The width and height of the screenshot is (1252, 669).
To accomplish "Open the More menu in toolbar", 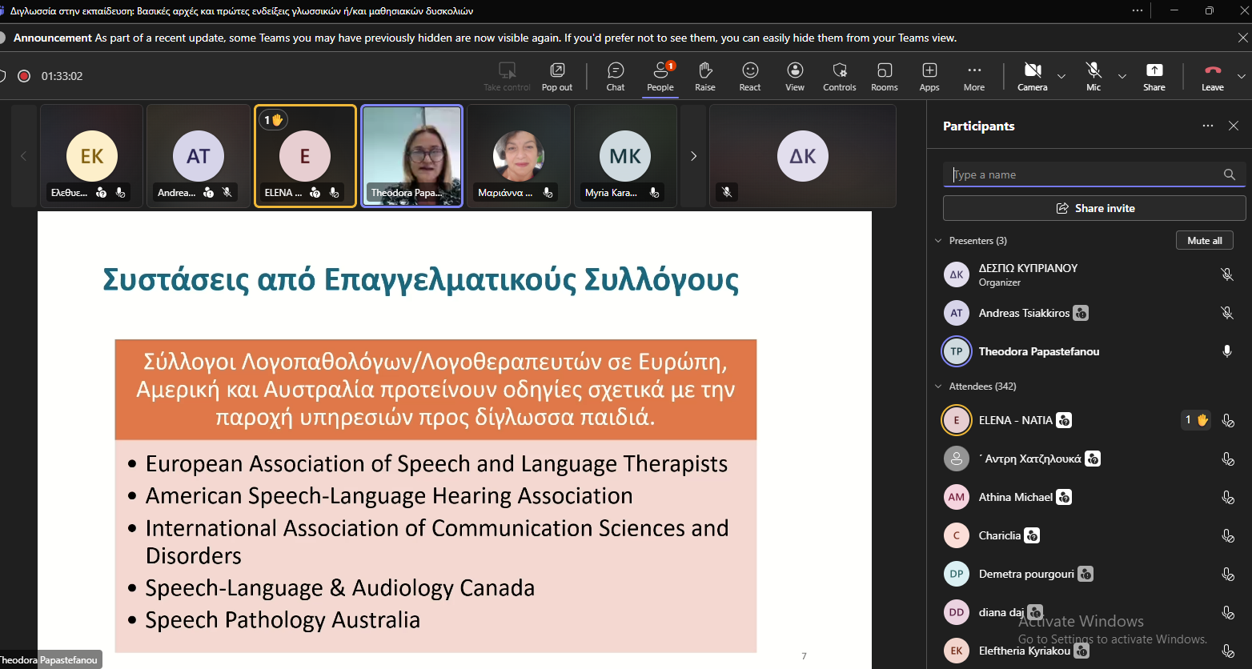I will [x=973, y=76].
